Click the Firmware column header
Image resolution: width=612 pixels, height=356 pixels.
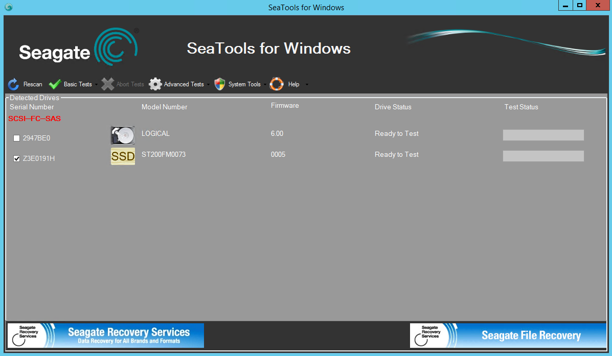click(x=285, y=105)
